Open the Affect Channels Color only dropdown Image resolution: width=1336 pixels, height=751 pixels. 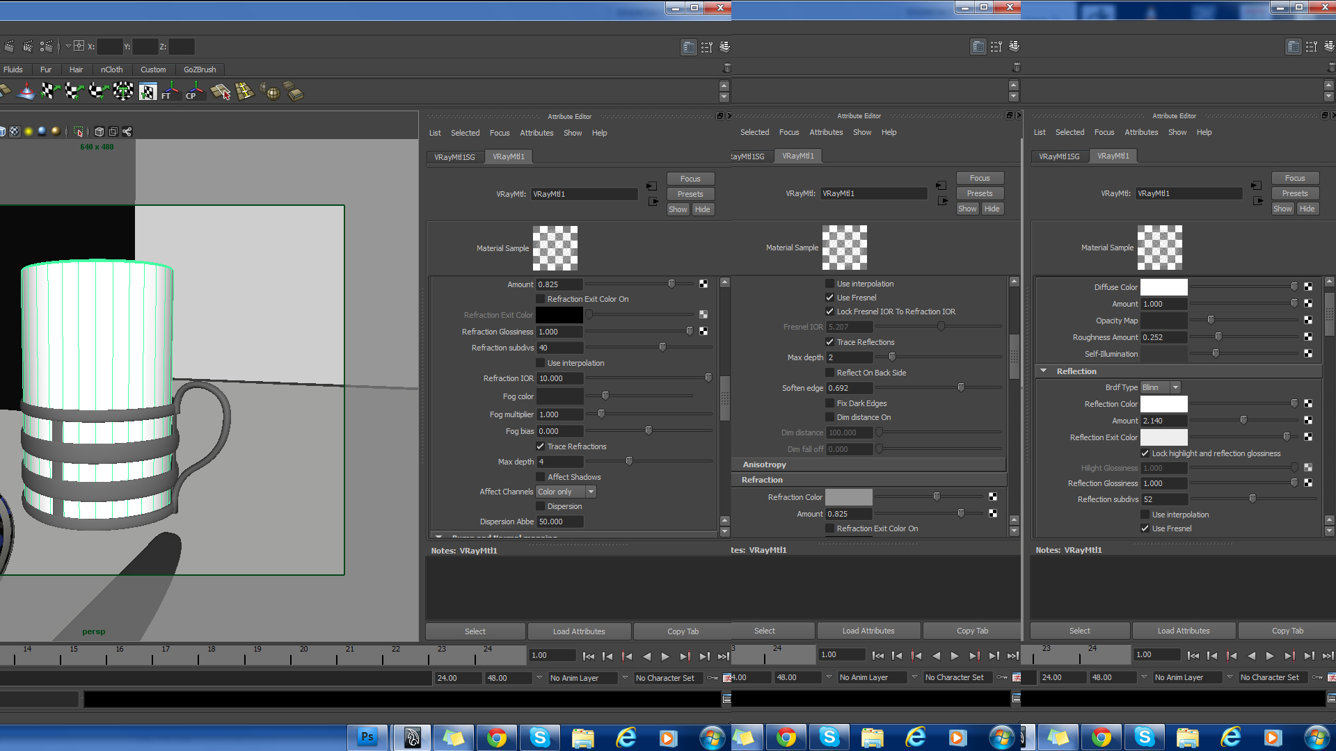pos(566,492)
